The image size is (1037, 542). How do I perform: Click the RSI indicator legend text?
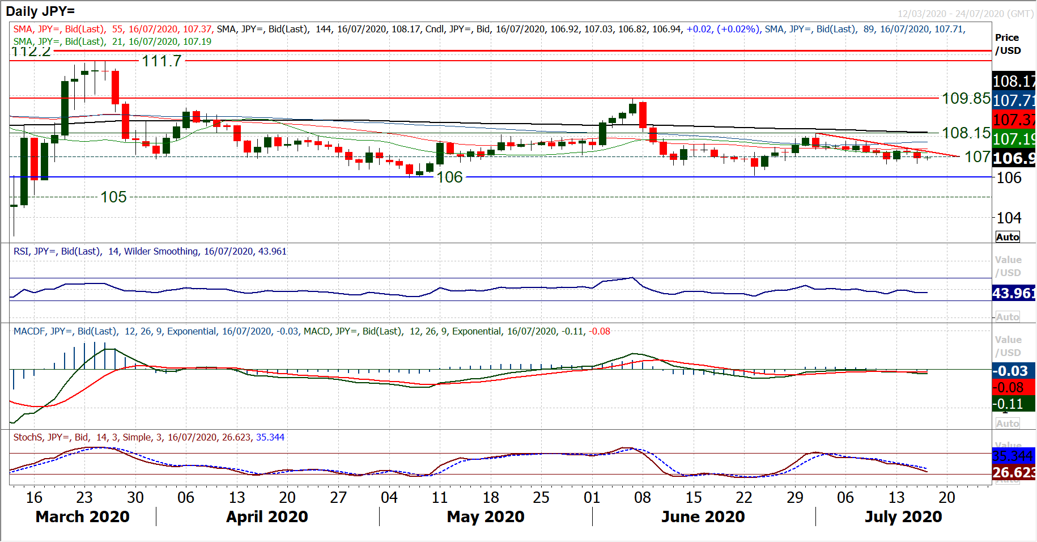(x=150, y=251)
